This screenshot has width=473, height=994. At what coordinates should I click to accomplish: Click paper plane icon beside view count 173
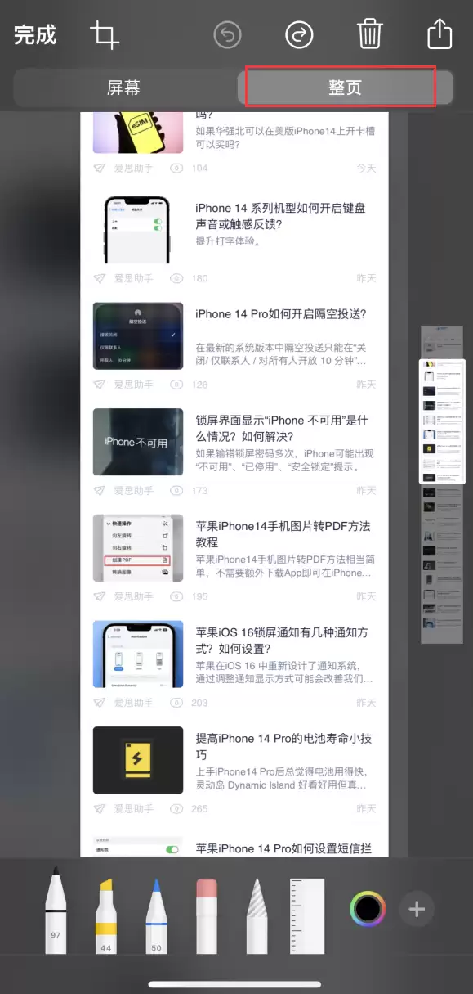[x=100, y=491]
